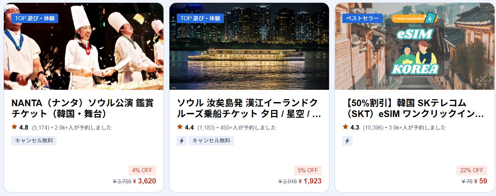
Task: Click the lightning bolt icon on Han River cruise card
Action: (182, 141)
